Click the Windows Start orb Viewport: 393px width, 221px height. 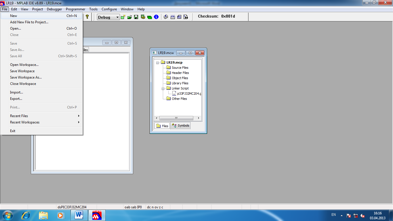click(7, 215)
